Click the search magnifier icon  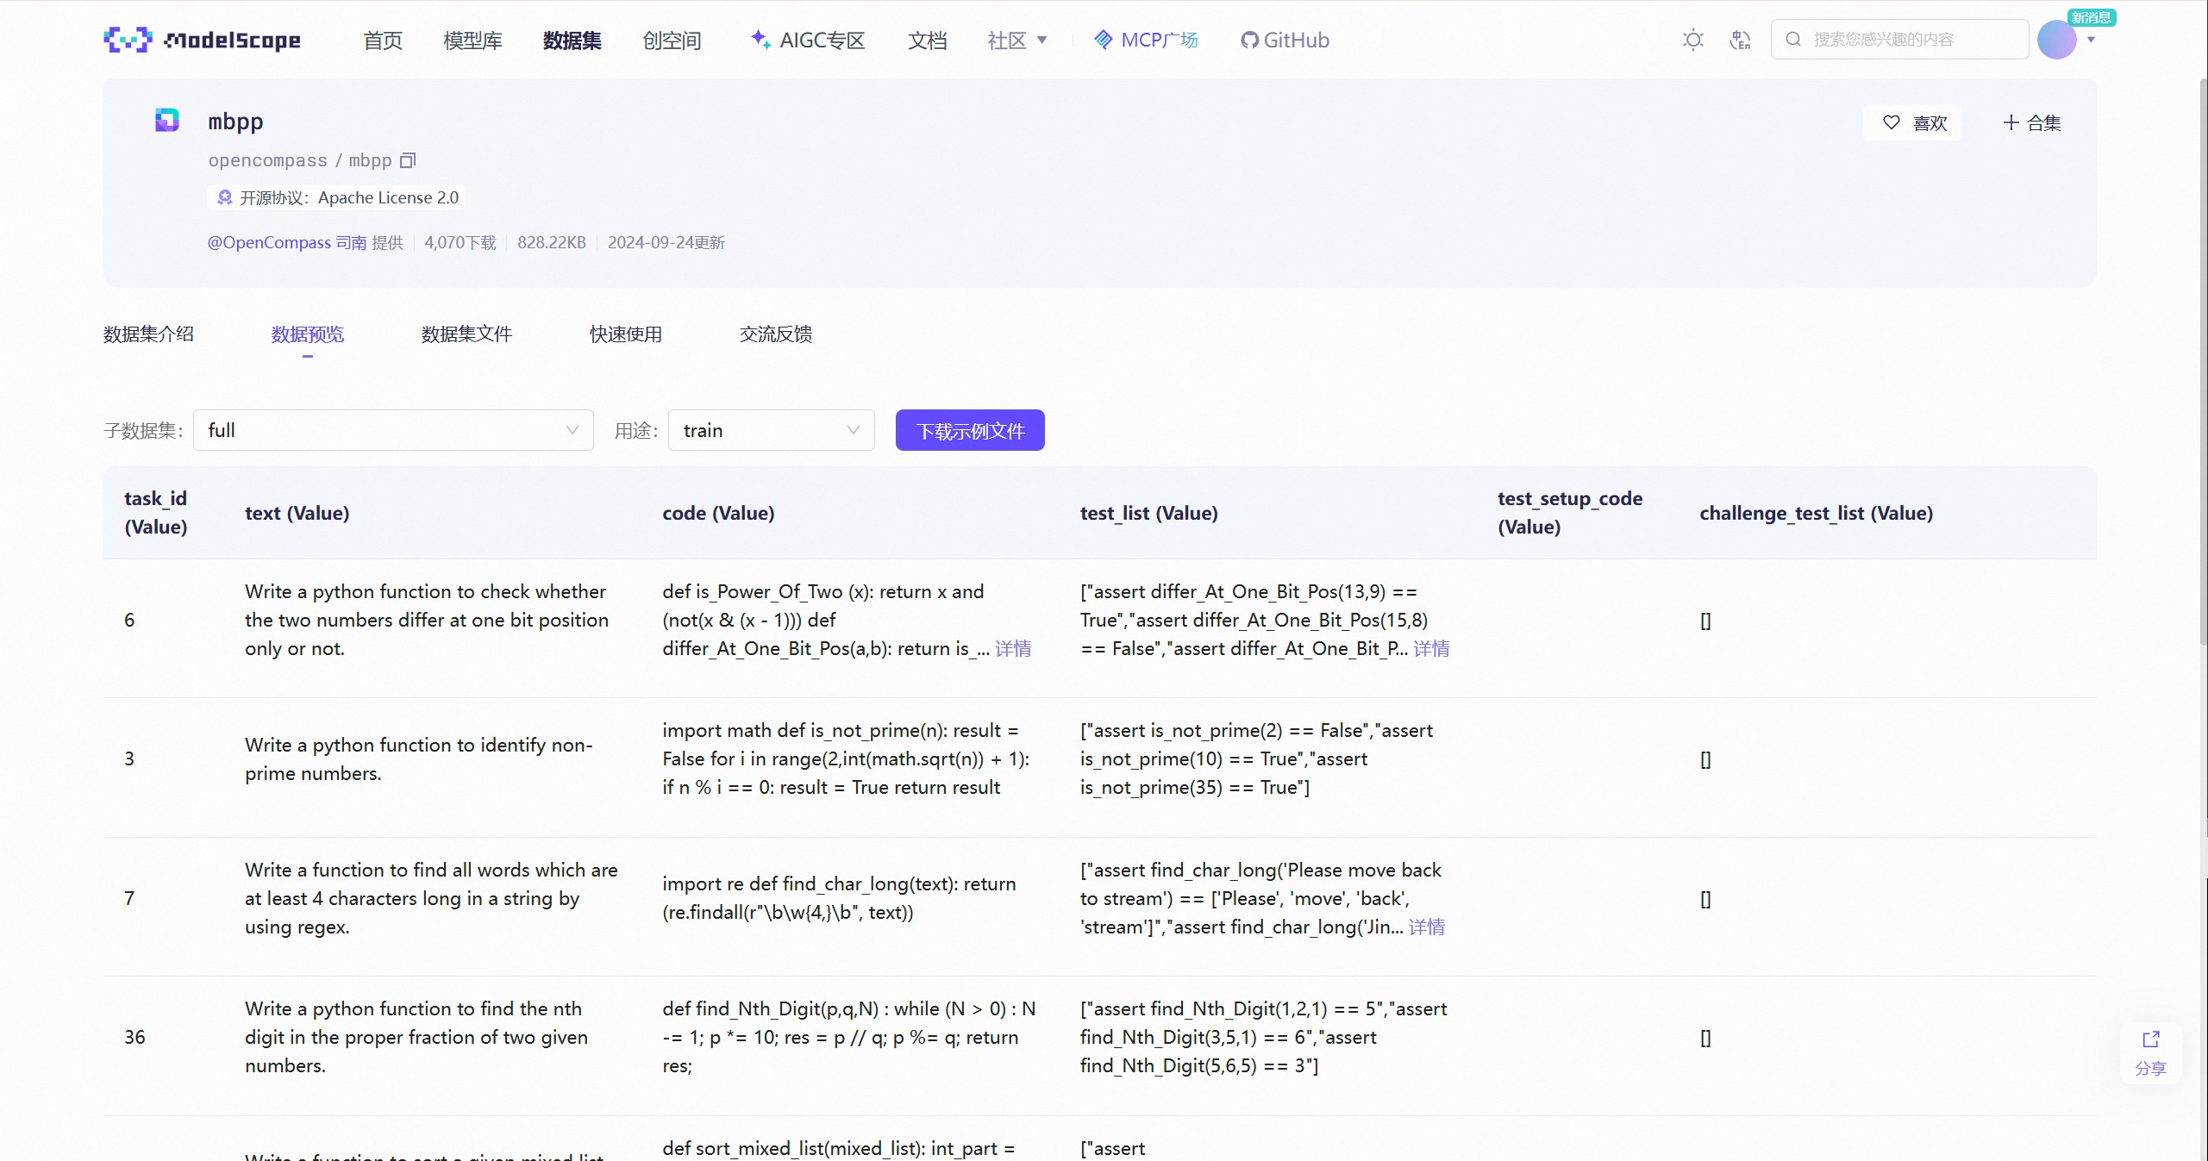click(1793, 39)
